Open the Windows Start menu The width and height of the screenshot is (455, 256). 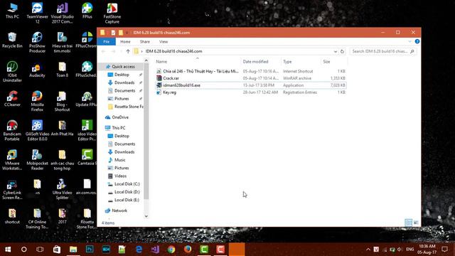click(x=8, y=250)
